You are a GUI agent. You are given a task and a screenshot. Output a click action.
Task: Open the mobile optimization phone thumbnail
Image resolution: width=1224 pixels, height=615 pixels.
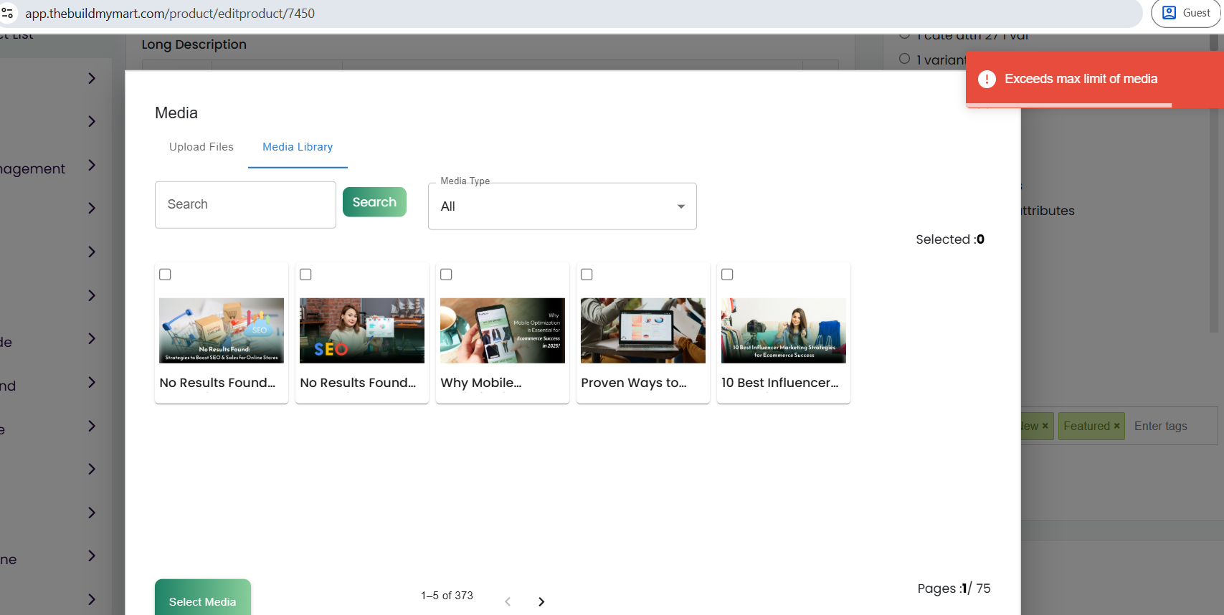pos(503,330)
